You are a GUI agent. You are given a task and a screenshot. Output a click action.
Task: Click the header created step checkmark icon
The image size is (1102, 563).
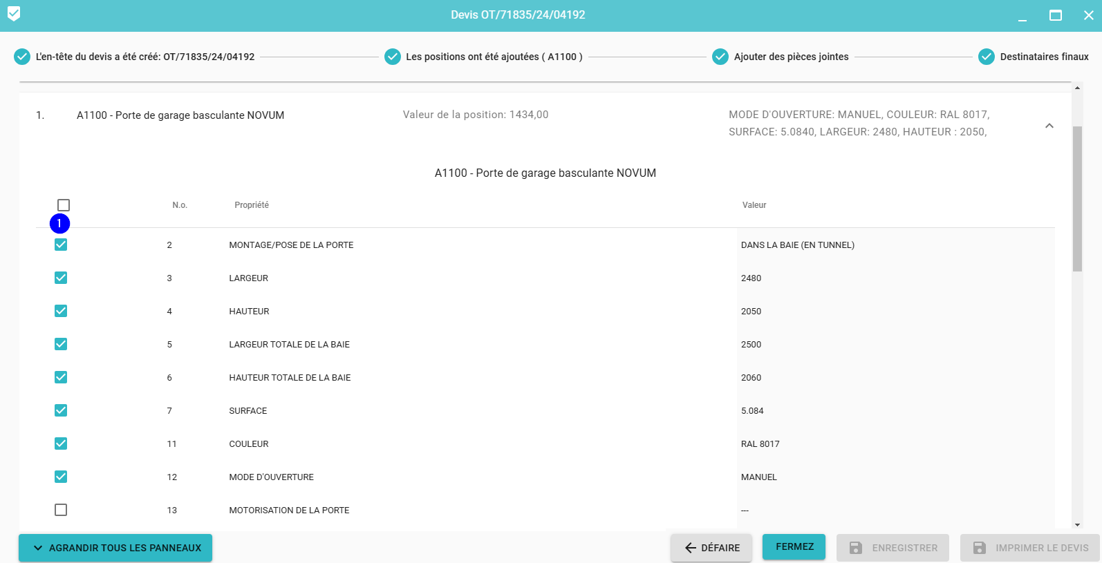[x=22, y=57]
